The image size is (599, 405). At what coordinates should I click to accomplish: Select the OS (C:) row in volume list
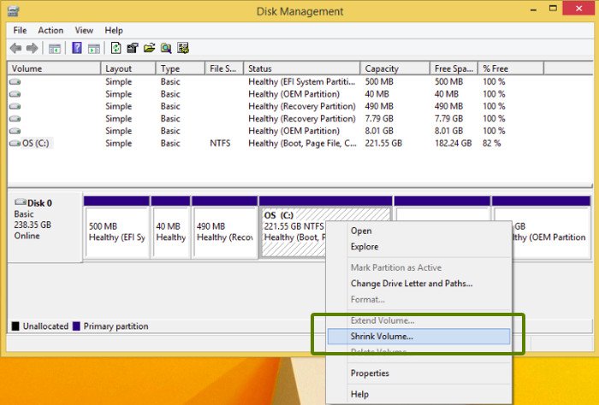(36, 144)
